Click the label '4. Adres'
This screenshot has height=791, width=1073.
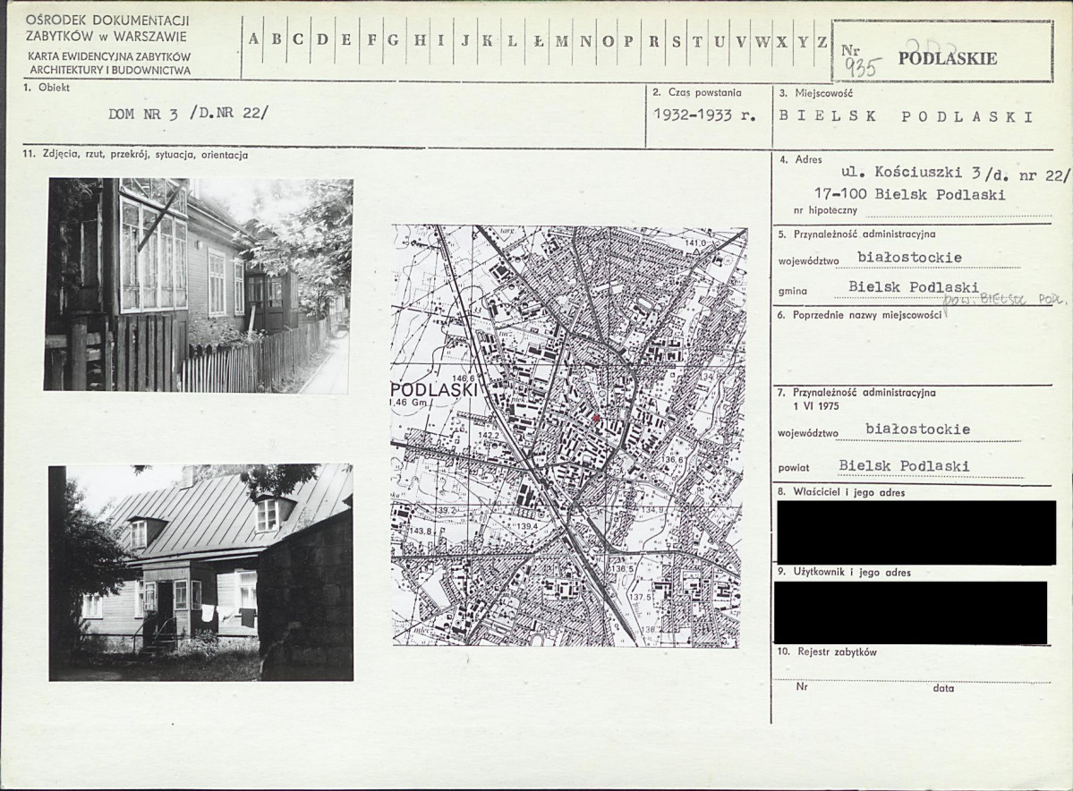coord(801,159)
